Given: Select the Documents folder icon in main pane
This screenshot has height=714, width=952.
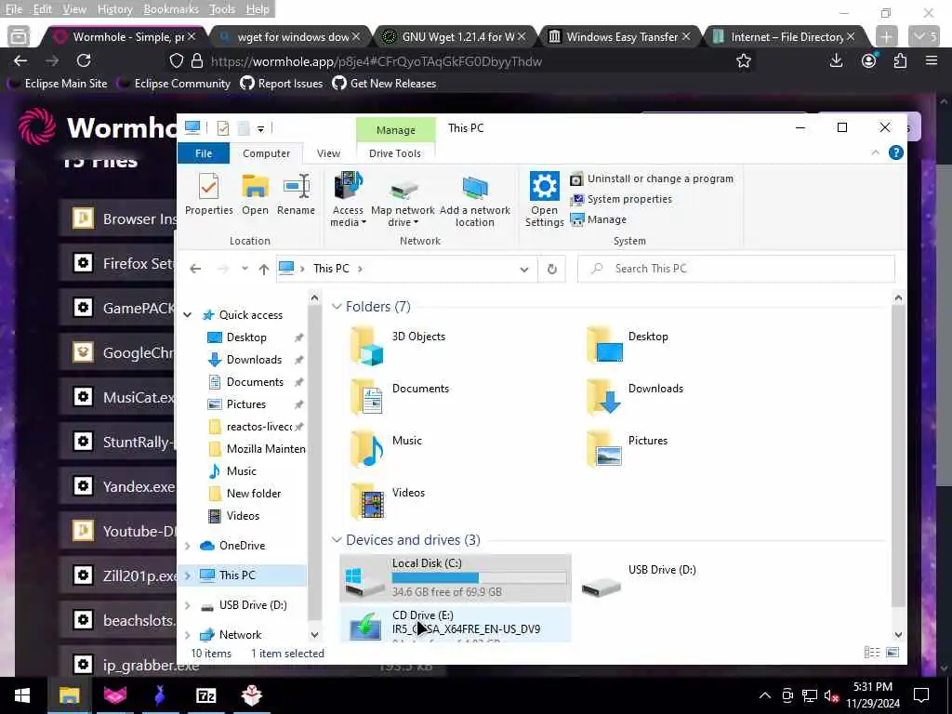Looking at the screenshot, I should 366,397.
